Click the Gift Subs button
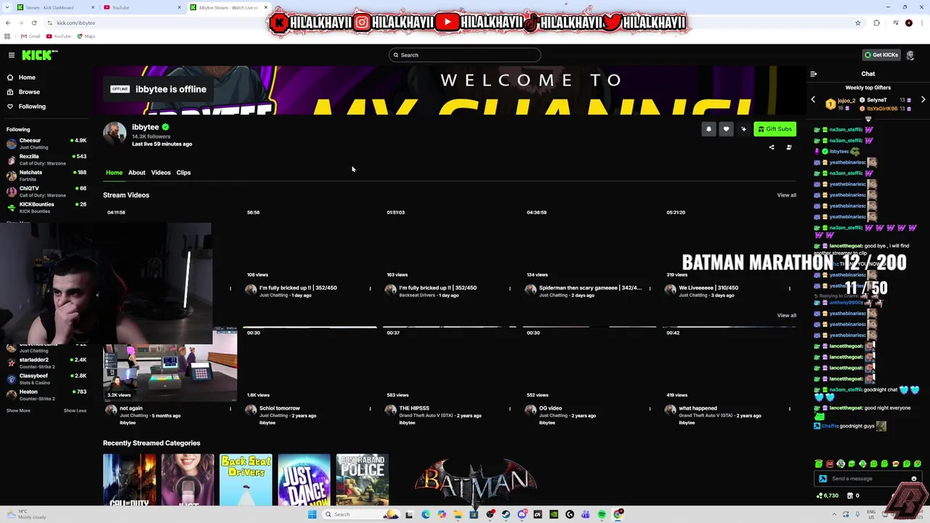 tap(775, 129)
